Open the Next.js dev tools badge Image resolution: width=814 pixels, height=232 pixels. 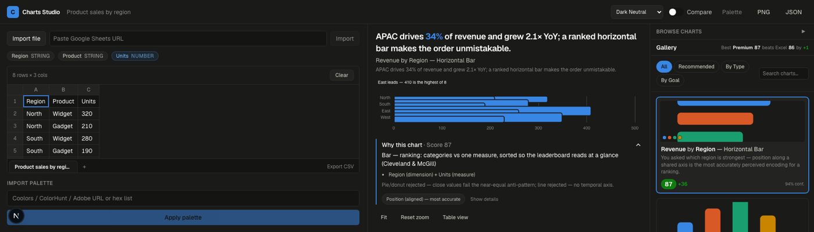16,216
